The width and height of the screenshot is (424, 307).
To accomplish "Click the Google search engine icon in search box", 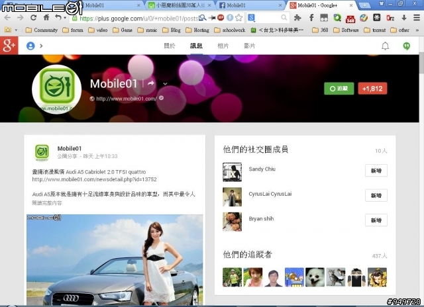I will [252, 18].
